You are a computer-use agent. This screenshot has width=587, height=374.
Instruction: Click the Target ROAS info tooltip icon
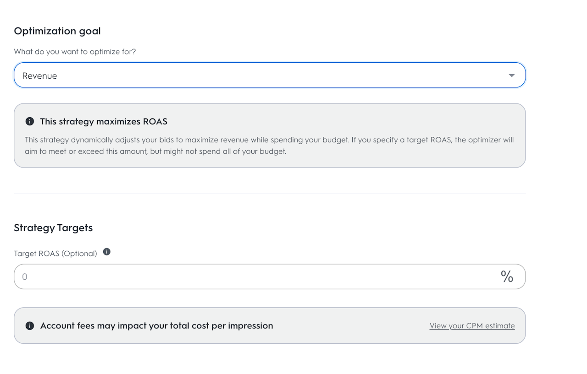[107, 252]
